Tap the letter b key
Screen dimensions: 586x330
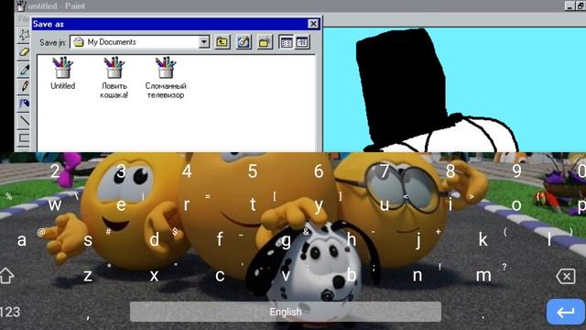[x=352, y=275]
